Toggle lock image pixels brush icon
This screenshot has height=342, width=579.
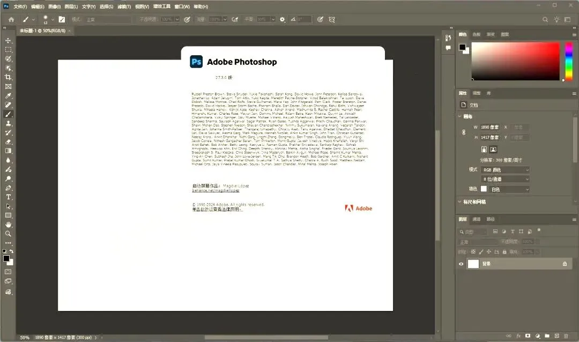point(481,251)
